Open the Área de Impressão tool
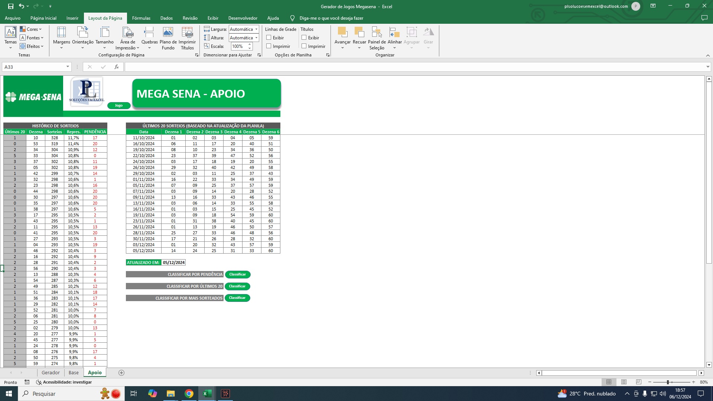This screenshot has width=713, height=401. (127, 38)
